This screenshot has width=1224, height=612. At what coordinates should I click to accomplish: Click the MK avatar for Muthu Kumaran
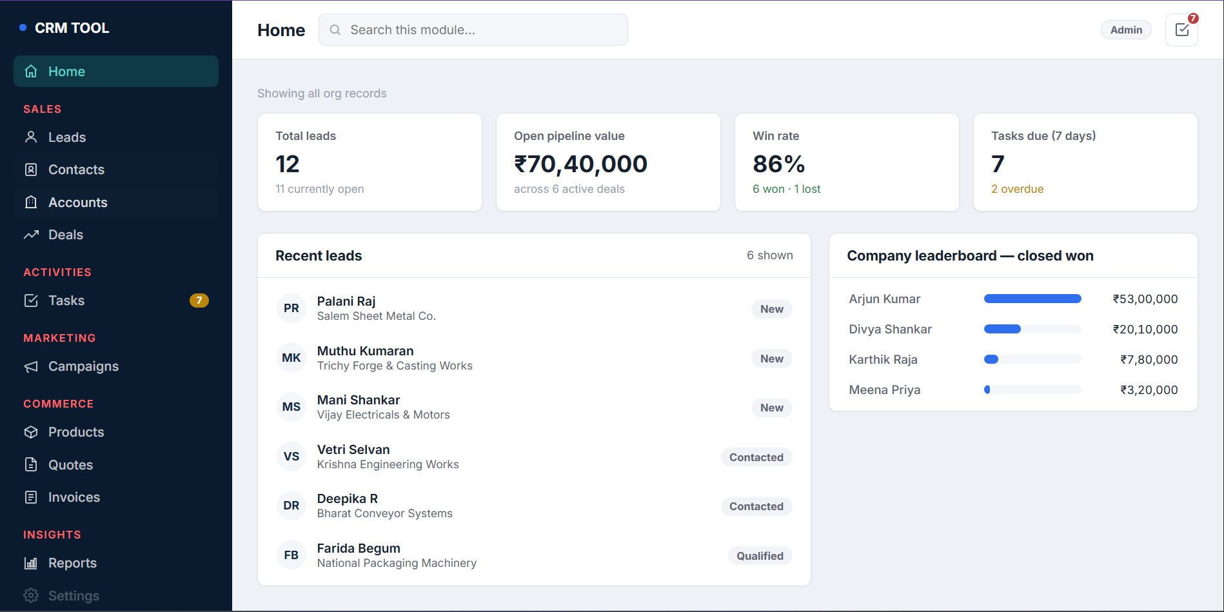[x=291, y=358]
